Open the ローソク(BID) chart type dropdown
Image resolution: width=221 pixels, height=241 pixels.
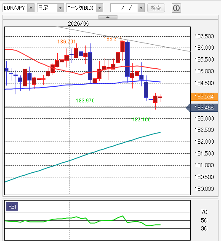85,8
